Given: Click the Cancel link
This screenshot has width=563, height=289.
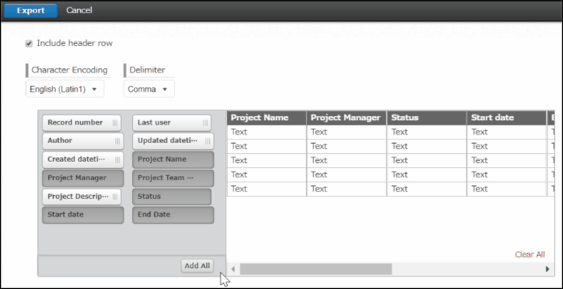Looking at the screenshot, I should pos(79,11).
